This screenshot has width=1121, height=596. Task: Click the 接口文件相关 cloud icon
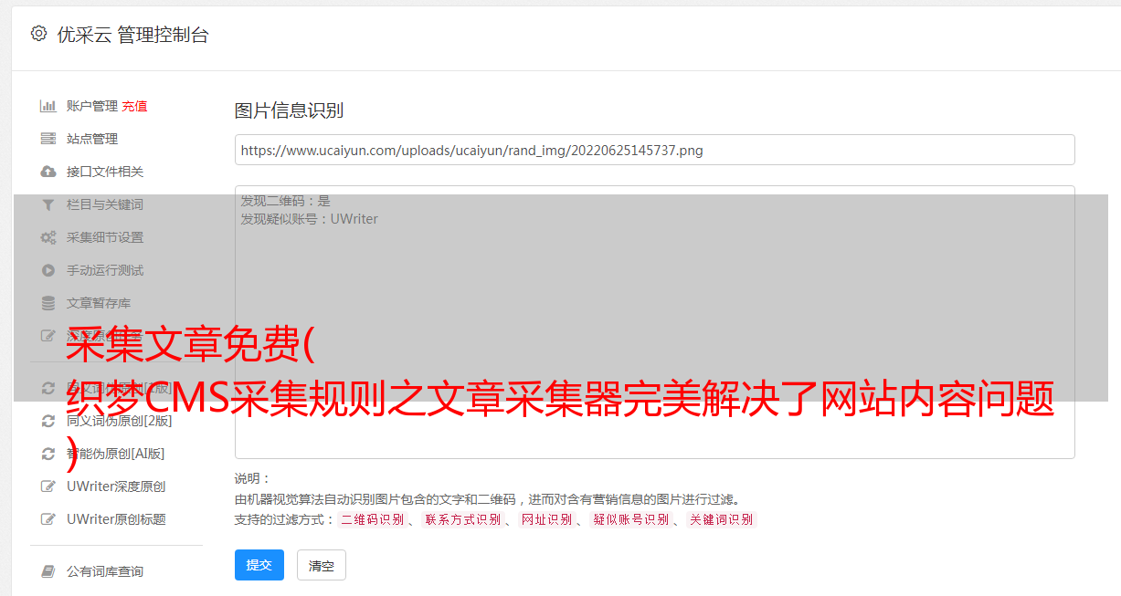[48, 172]
